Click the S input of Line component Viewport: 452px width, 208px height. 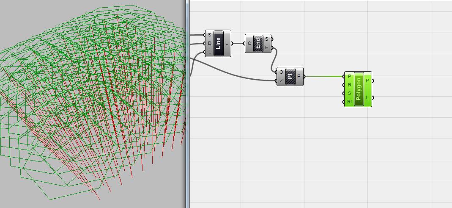point(210,35)
